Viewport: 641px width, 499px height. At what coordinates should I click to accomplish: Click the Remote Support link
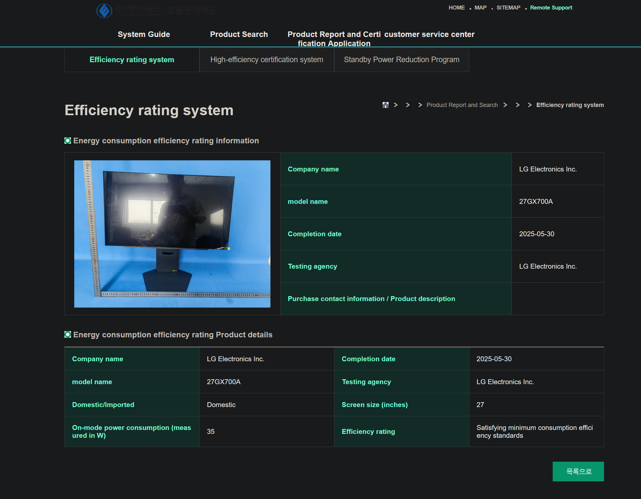(551, 8)
